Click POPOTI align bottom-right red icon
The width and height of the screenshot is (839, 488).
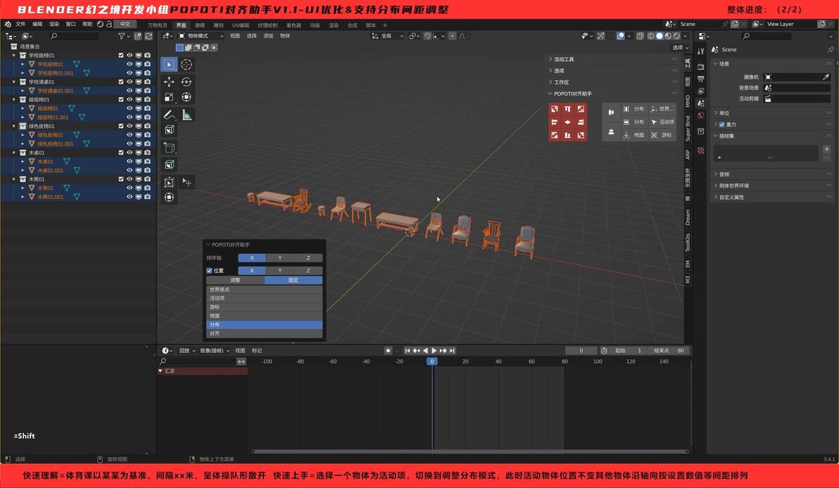tap(581, 135)
